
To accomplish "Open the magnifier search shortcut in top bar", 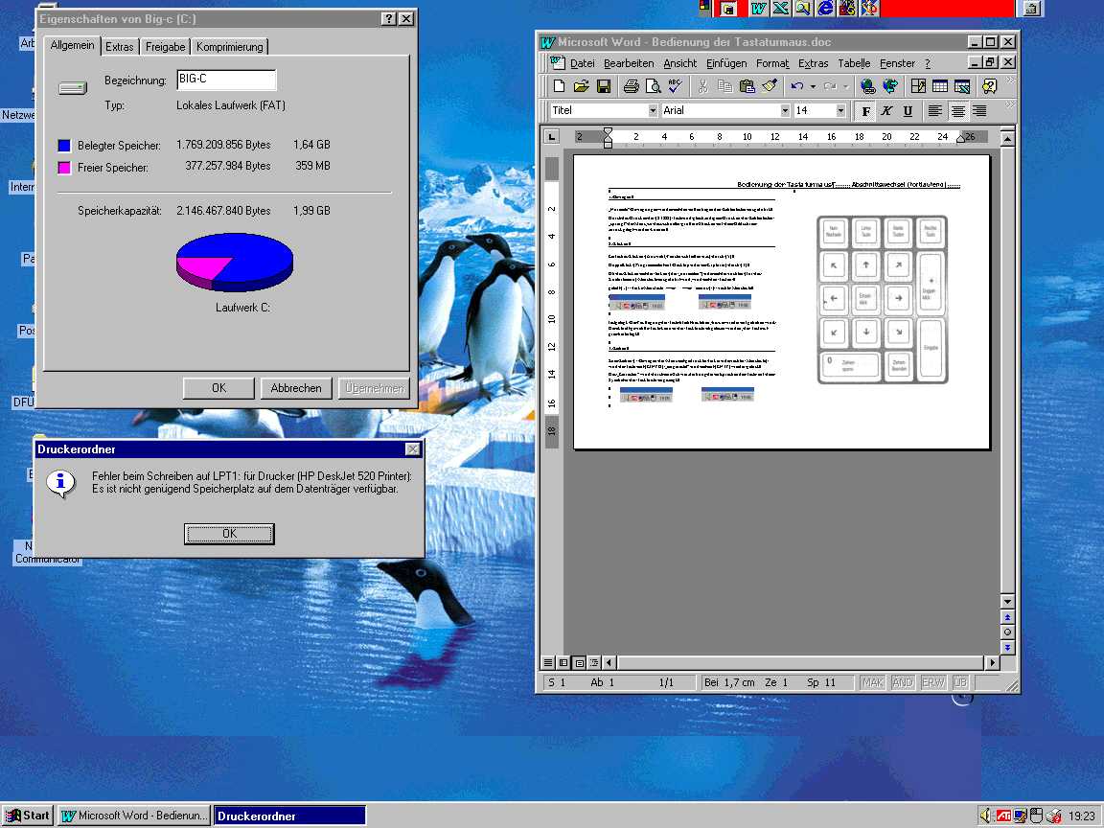I will click(803, 8).
